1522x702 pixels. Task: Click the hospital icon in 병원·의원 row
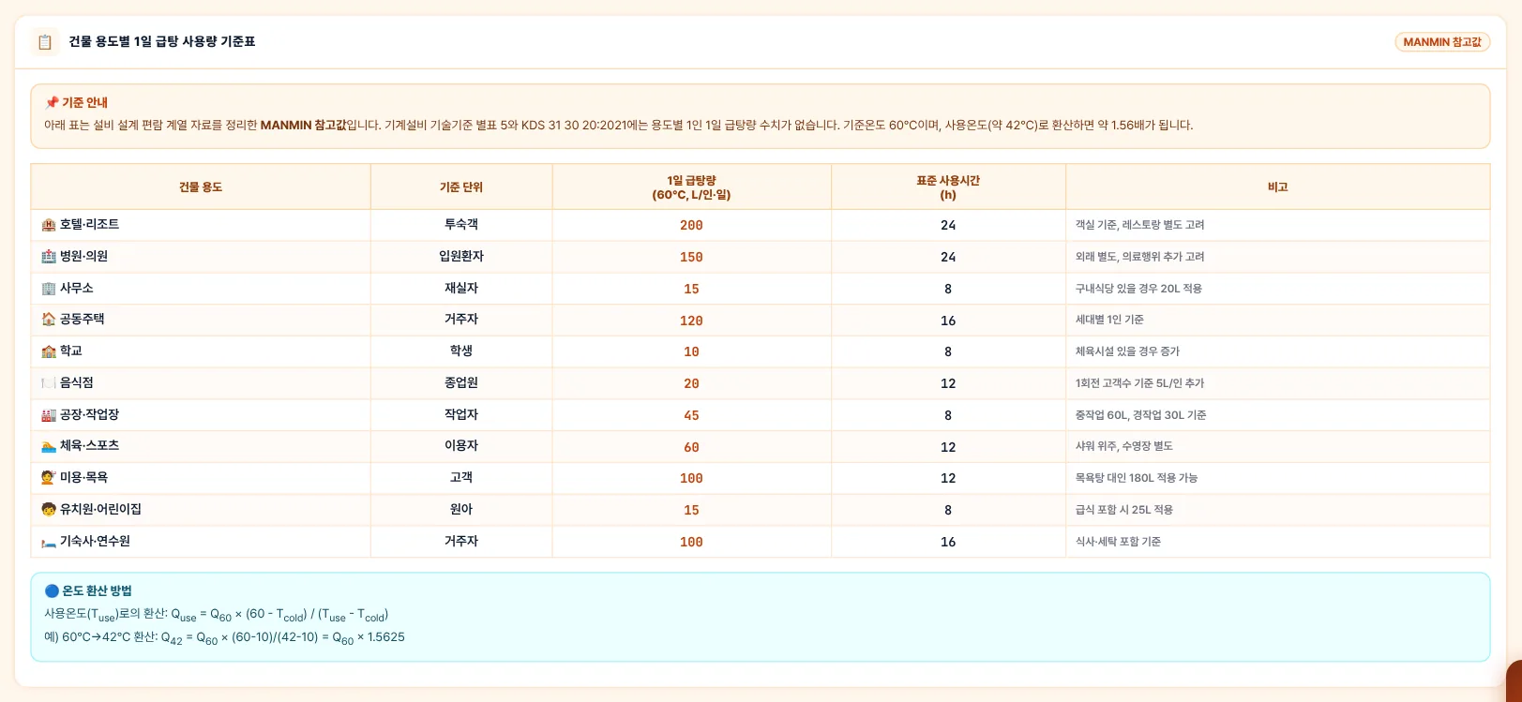49,257
